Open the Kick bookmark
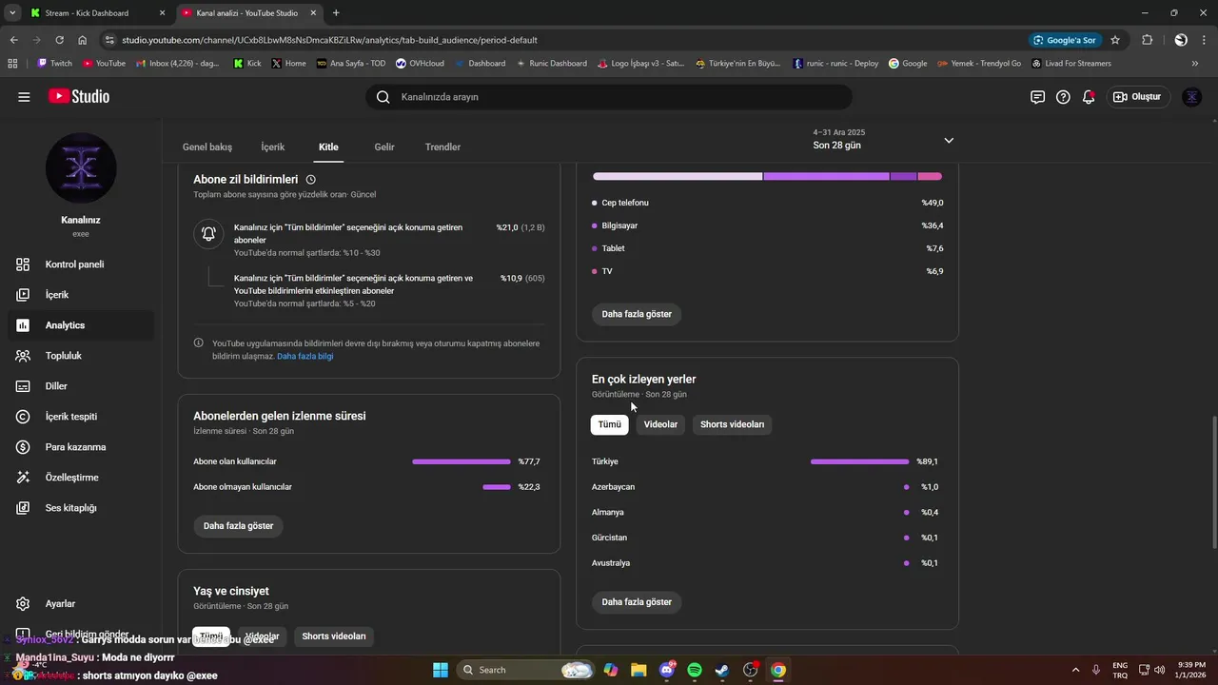The width and height of the screenshot is (1218, 685). [x=247, y=64]
